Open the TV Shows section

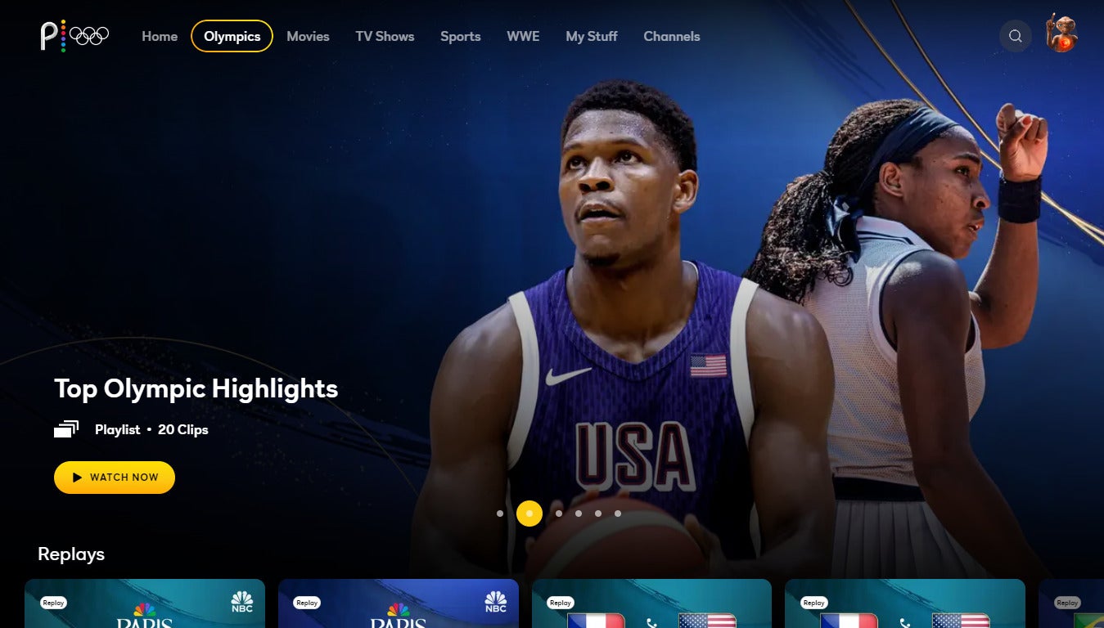pyautogui.click(x=385, y=36)
